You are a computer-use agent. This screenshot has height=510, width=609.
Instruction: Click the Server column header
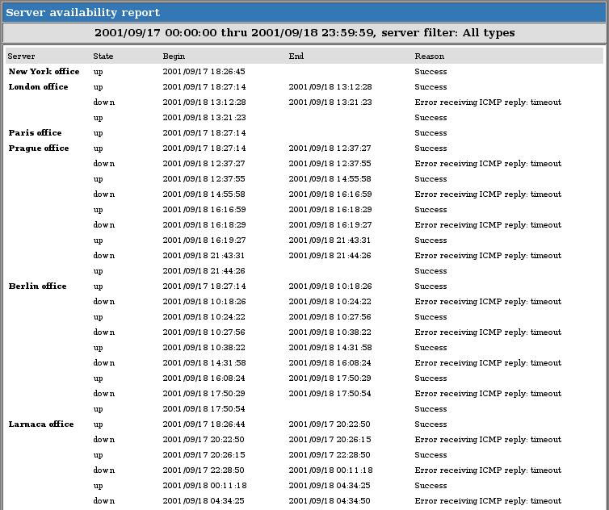[x=21, y=56]
